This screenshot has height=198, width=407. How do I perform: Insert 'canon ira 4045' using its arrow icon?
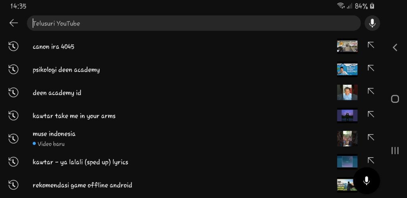[x=371, y=45]
